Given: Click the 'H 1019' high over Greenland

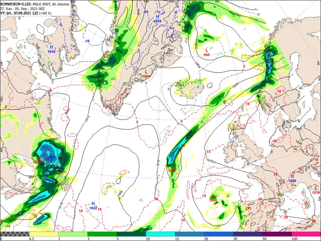Looking at the screenshot, I should (x=157, y=19).
